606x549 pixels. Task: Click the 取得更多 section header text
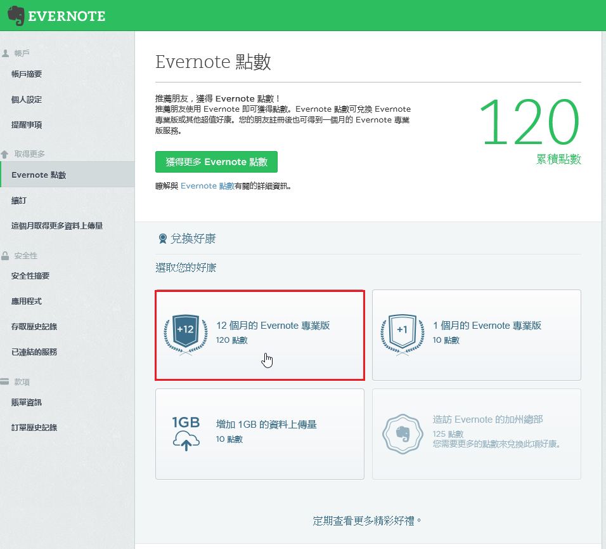coord(30,154)
